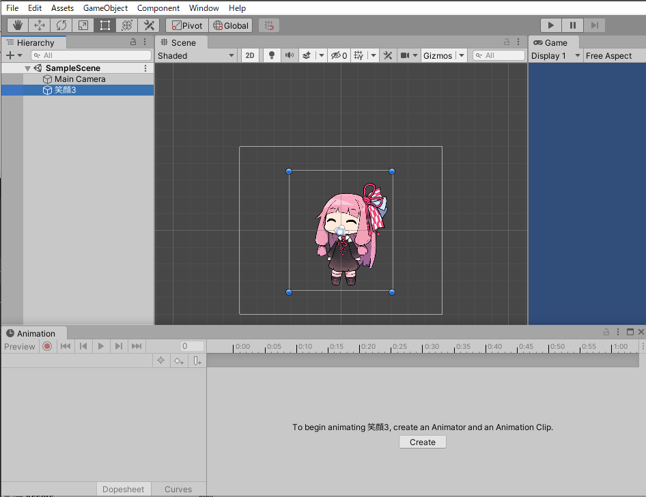Toggle 2D view mode
The height and width of the screenshot is (497, 646).
[250, 55]
